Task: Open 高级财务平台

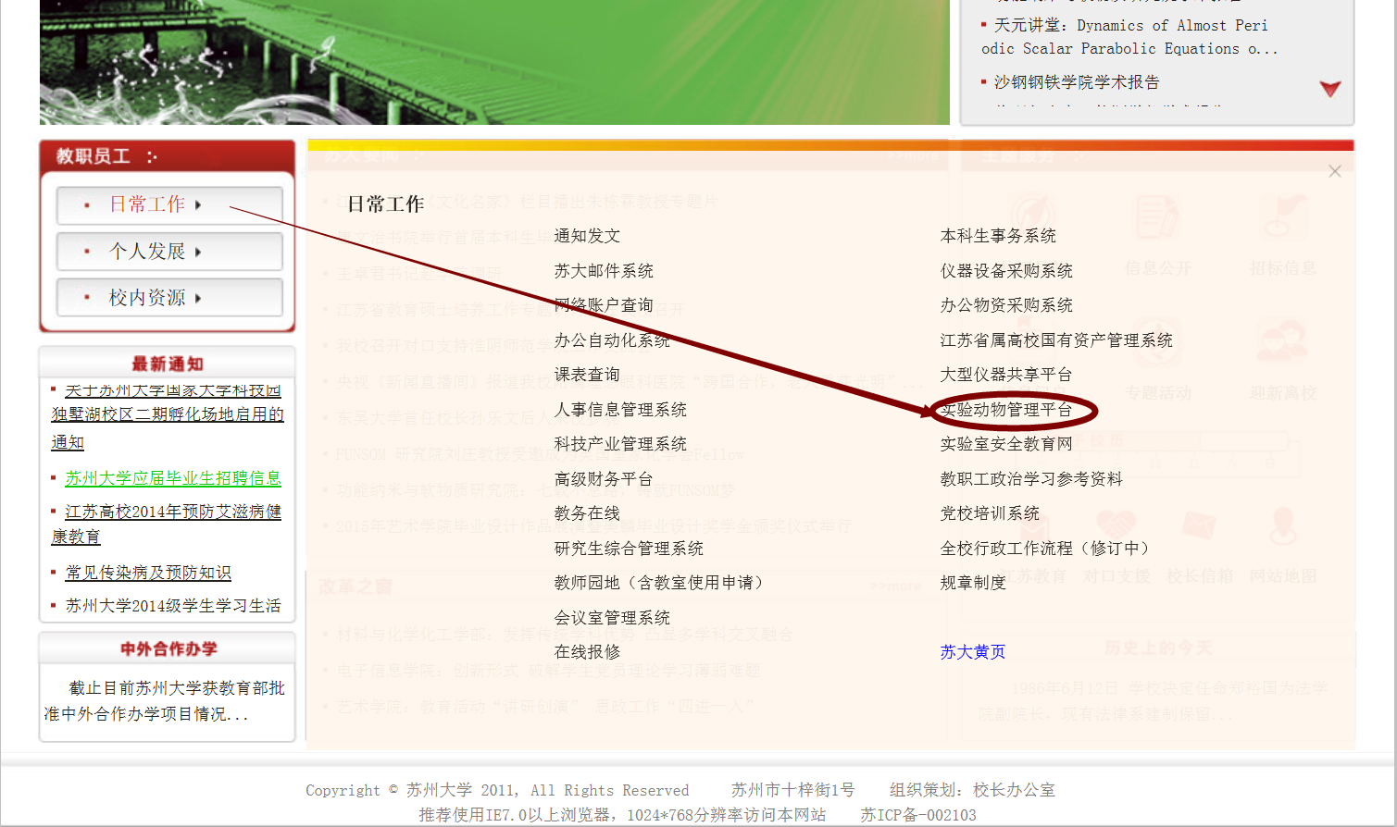Action: pyautogui.click(x=604, y=479)
